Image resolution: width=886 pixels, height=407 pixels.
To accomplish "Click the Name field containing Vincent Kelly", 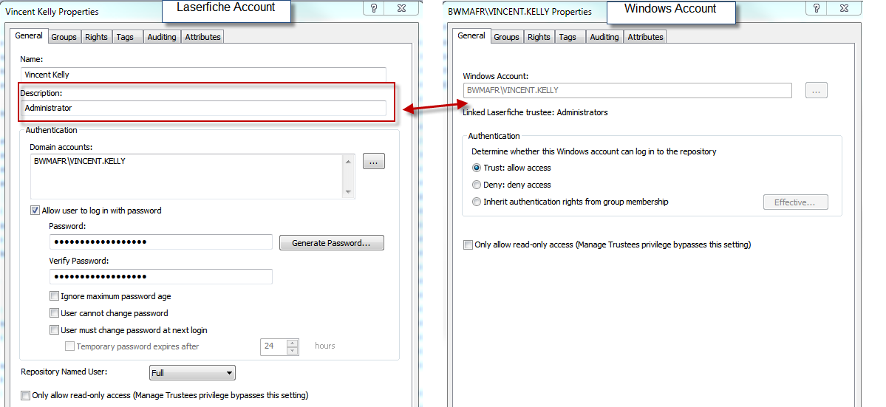I will click(203, 75).
